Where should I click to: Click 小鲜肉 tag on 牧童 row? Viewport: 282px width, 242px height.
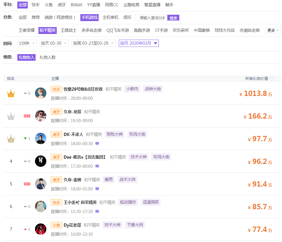tap(132, 89)
